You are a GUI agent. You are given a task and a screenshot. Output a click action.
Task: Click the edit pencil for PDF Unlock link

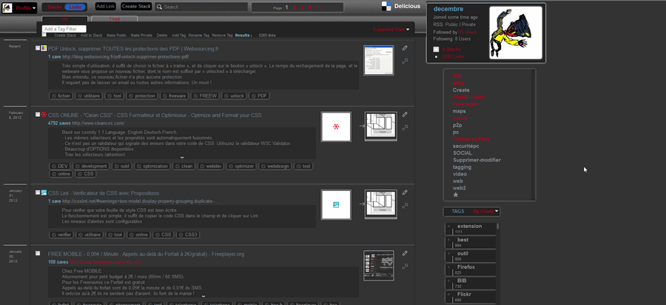pos(406,48)
